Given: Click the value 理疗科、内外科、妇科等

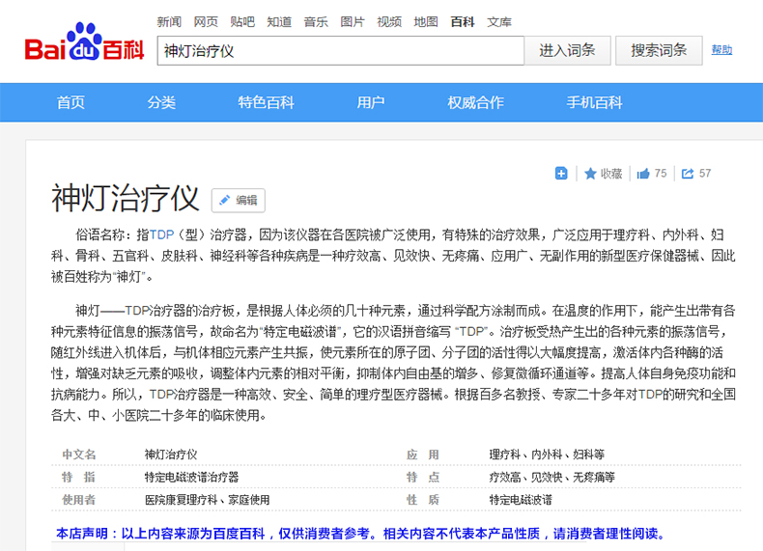Looking at the screenshot, I should 547,455.
